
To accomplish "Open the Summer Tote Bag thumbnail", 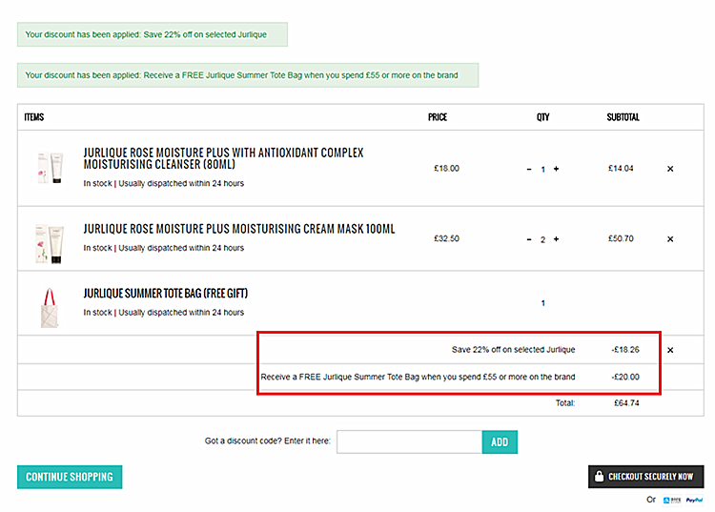I will point(50,308).
